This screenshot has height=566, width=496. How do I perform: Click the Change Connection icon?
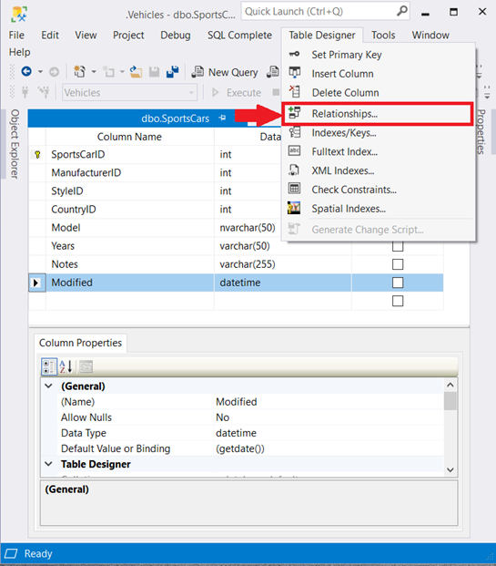coord(44,92)
